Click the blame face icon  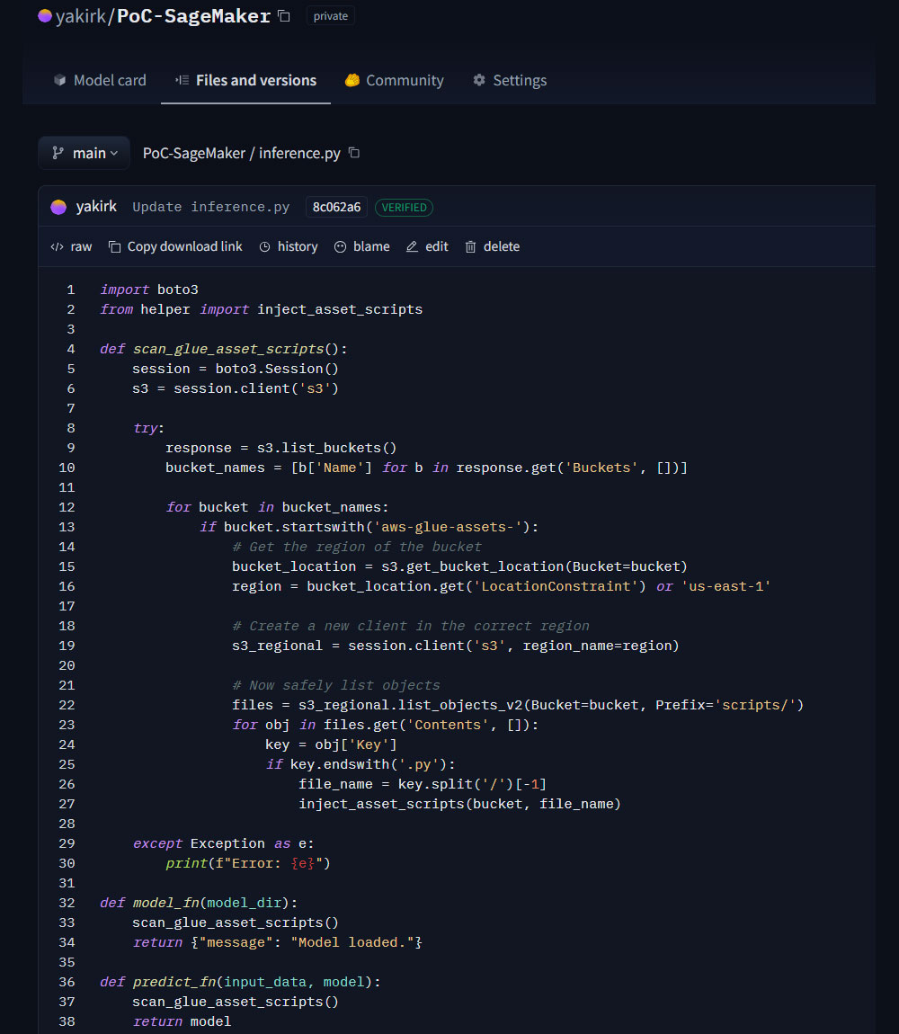pos(341,247)
